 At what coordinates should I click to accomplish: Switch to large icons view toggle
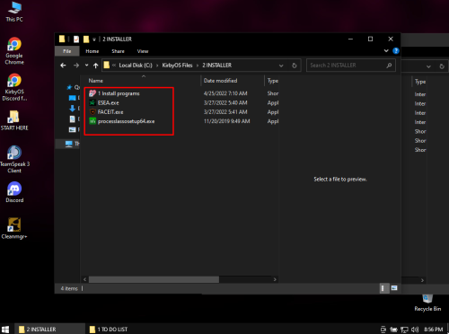point(394,288)
